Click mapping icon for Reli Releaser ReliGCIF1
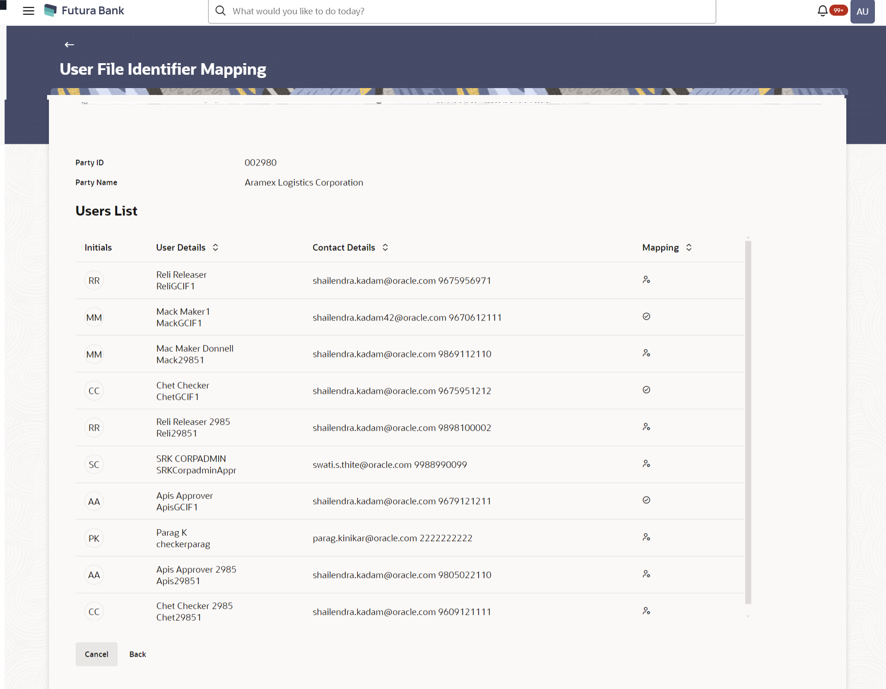Viewport: 886px width, 689px height. click(646, 280)
